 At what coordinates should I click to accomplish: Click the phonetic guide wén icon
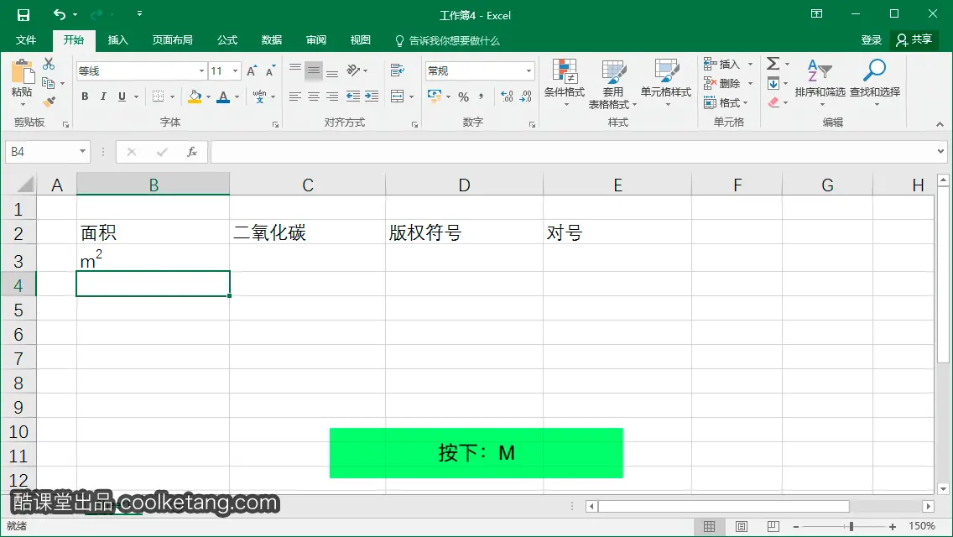(259, 96)
